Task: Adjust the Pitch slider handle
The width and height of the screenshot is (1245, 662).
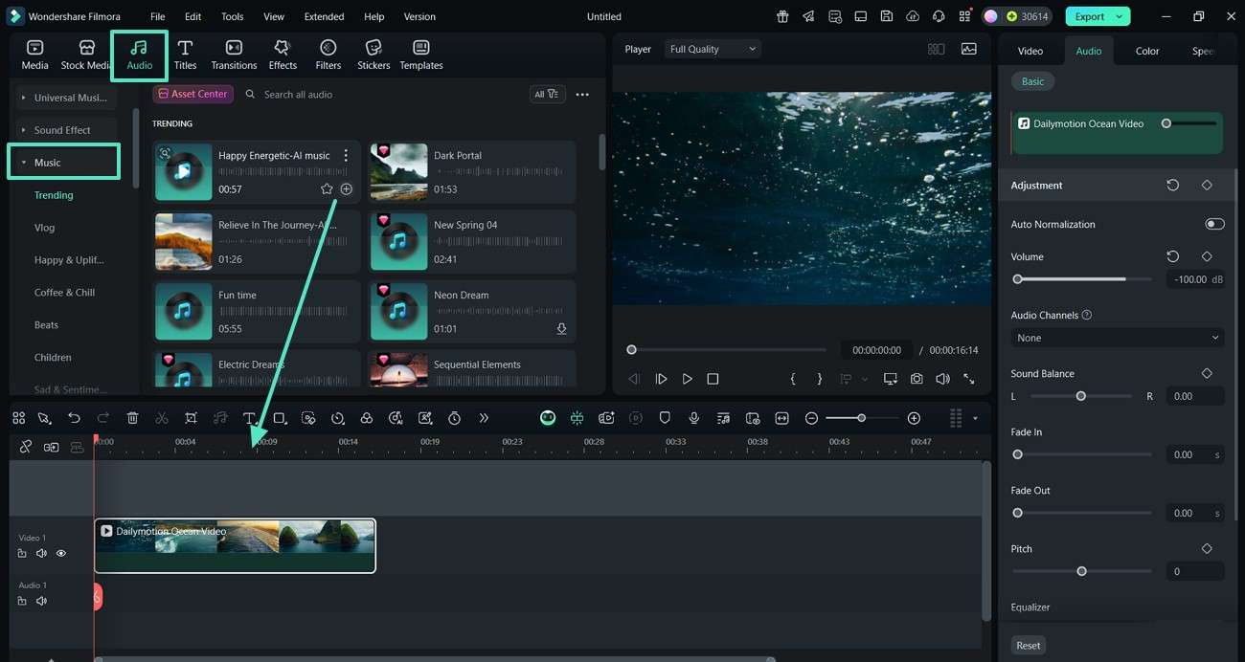Action: pos(1081,571)
